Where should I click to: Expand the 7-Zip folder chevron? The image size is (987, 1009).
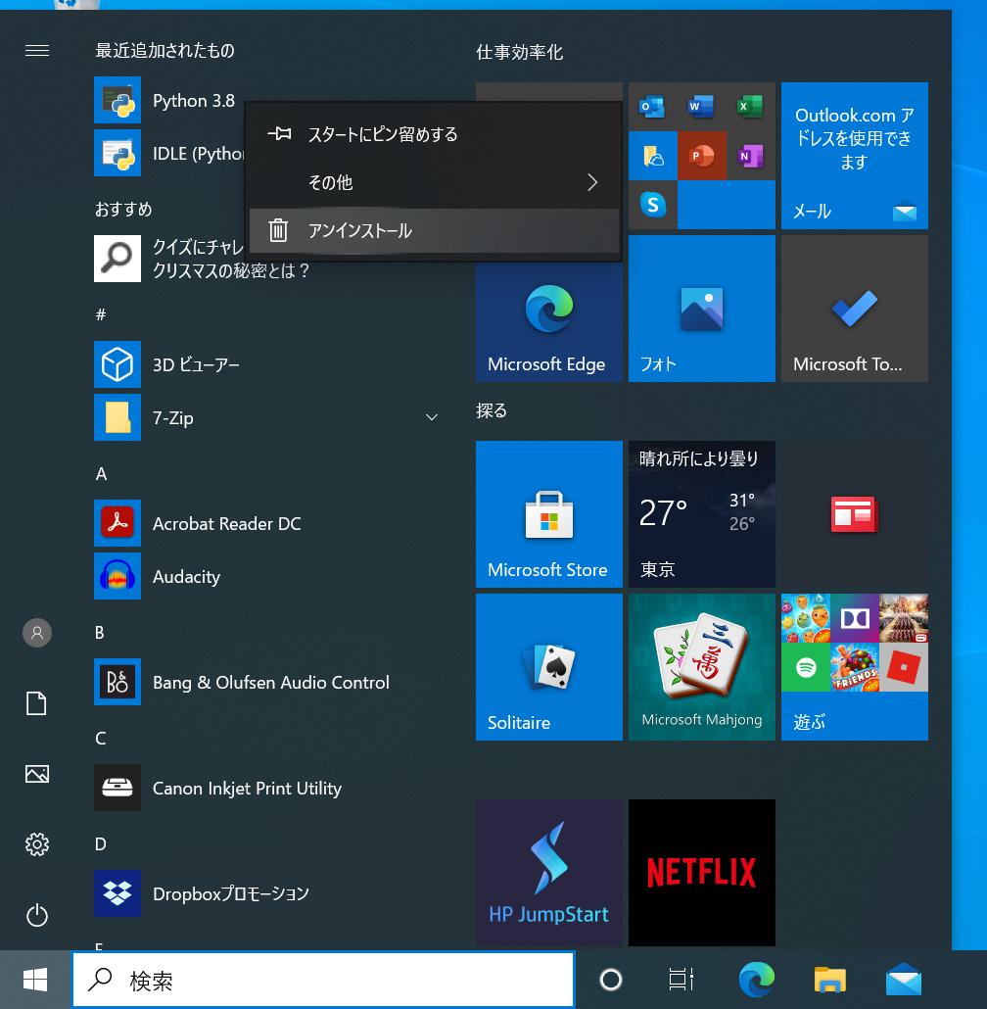[x=432, y=417]
